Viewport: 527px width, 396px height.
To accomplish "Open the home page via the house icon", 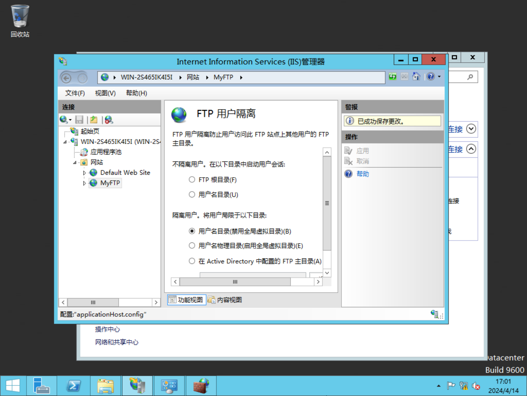I will coord(416,76).
